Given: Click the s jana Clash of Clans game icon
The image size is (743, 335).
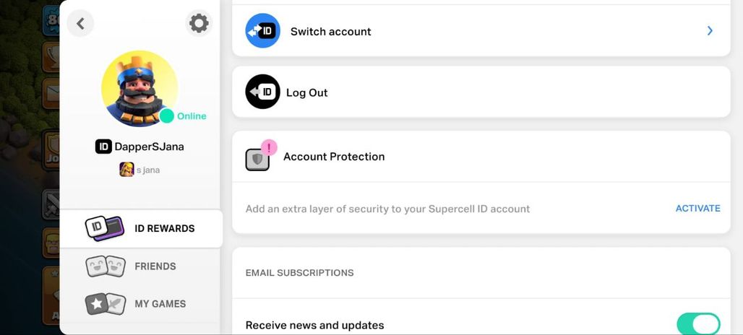Looking at the screenshot, I should [126, 170].
